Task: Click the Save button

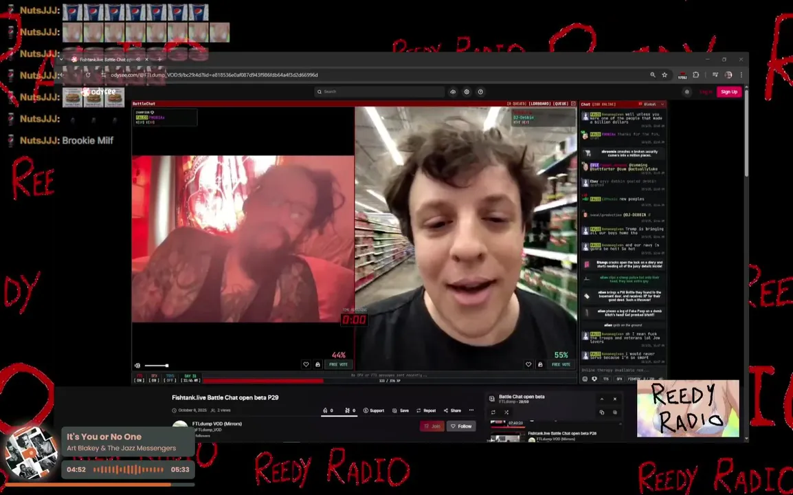Action: [401, 410]
